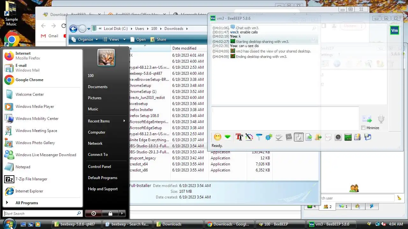The width and height of the screenshot is (408, 229).
Task: Open the BeeBEEP blue file sharing tab
Action: (x=371, y=206)
